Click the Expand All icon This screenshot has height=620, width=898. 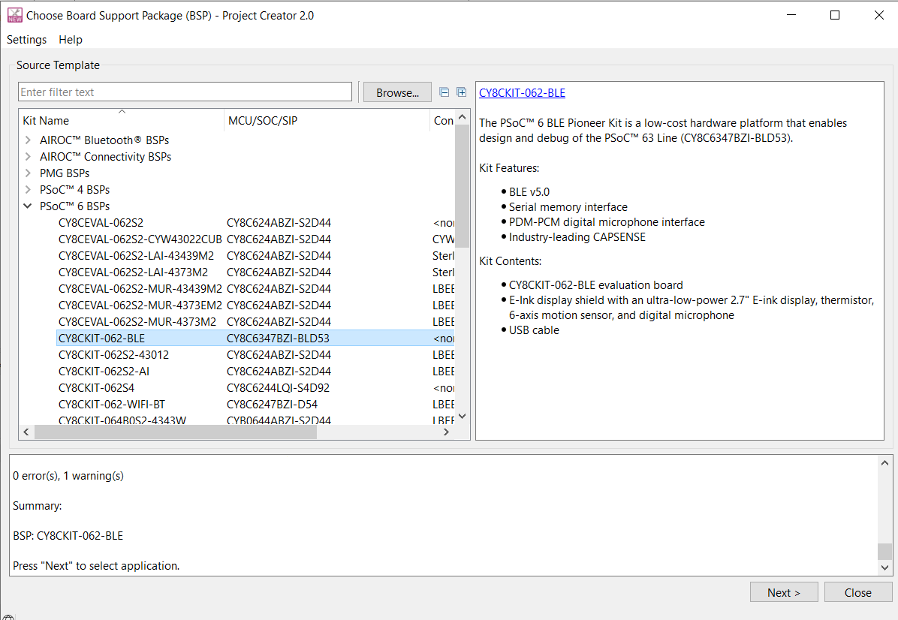pos(462,92)
